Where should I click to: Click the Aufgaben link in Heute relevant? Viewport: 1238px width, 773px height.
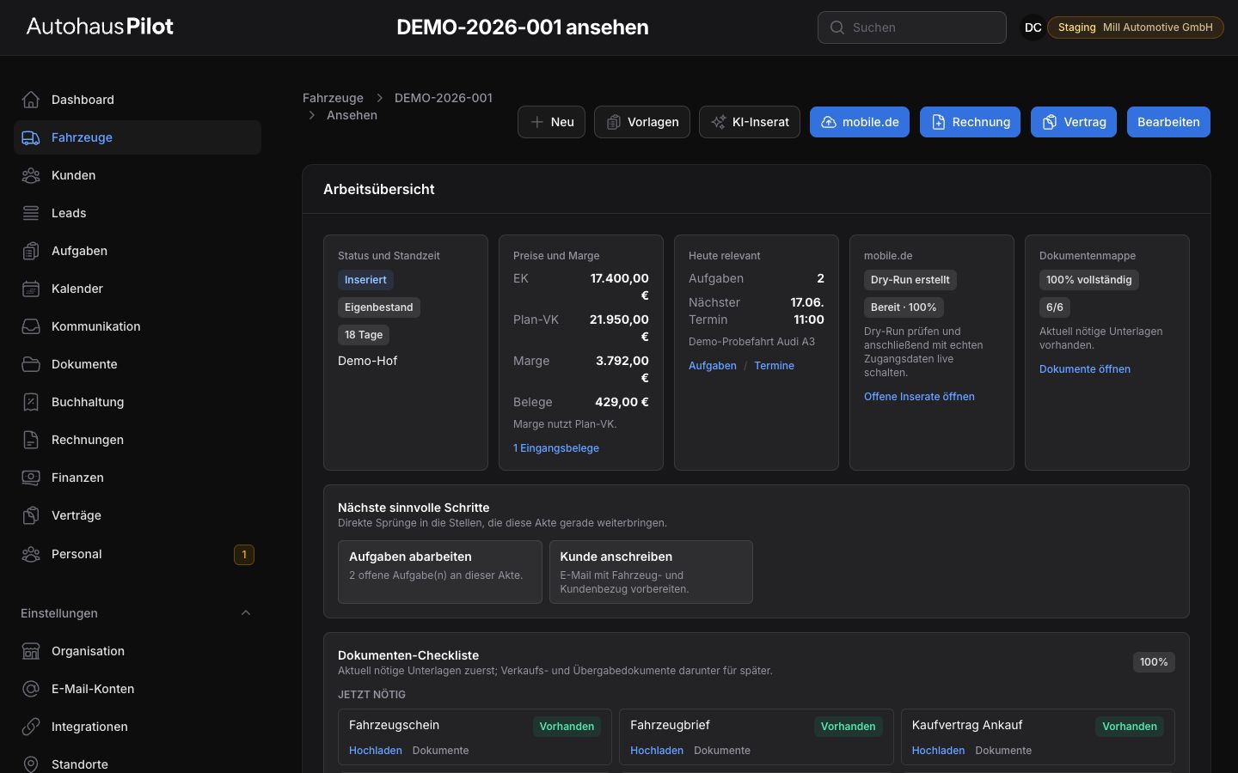click(x=713, y=366)
